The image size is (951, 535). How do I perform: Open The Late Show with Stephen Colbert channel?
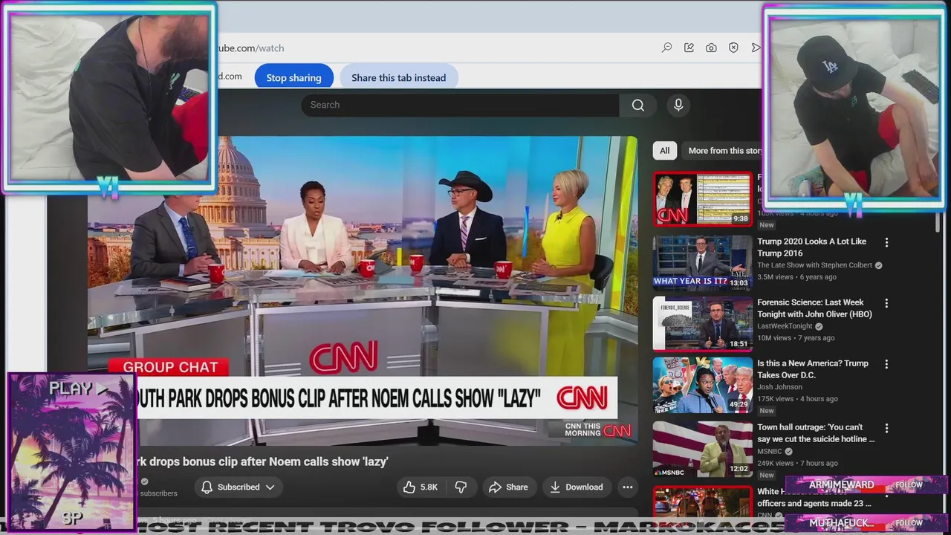pos(814,265)
